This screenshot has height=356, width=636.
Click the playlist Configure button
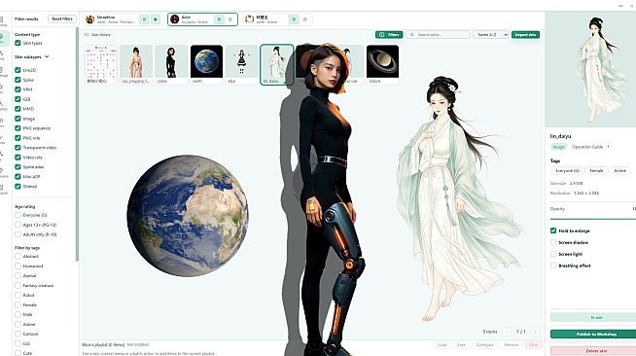pyautogui.click(x=484, y=345)
